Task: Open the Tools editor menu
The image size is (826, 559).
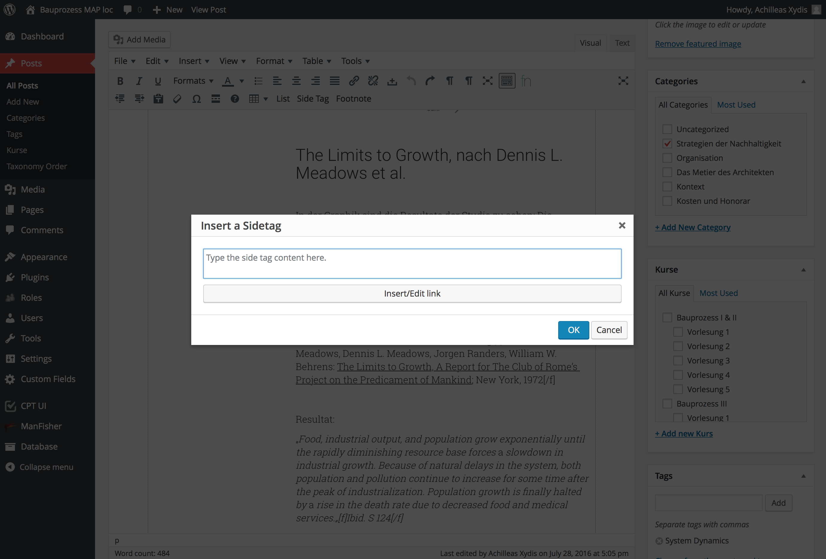Action: tap(355, 61)
